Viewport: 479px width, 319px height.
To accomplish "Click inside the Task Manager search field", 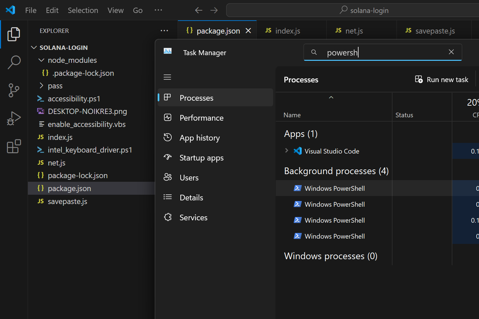I will (383, 53).
